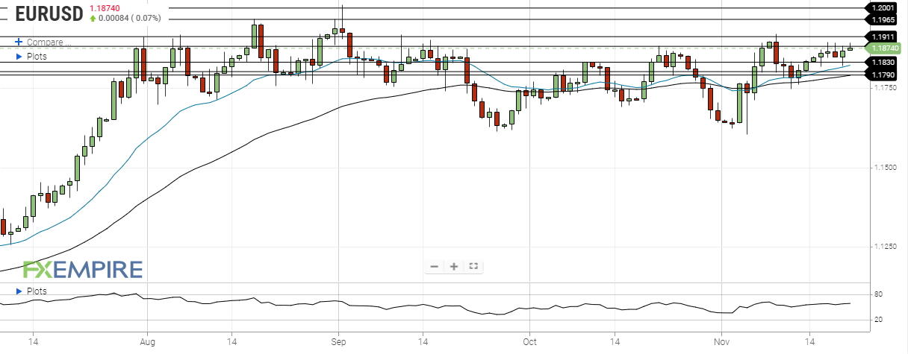
Task: Click the zoom in plus icon
Action: tap(453, 266)
